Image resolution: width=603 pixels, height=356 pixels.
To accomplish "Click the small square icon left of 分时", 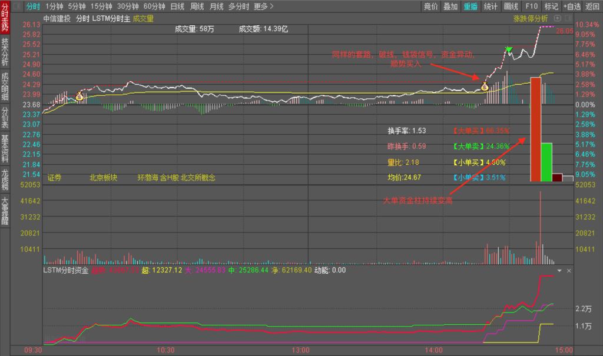I will pyautogui.click(x=16, y=6).
